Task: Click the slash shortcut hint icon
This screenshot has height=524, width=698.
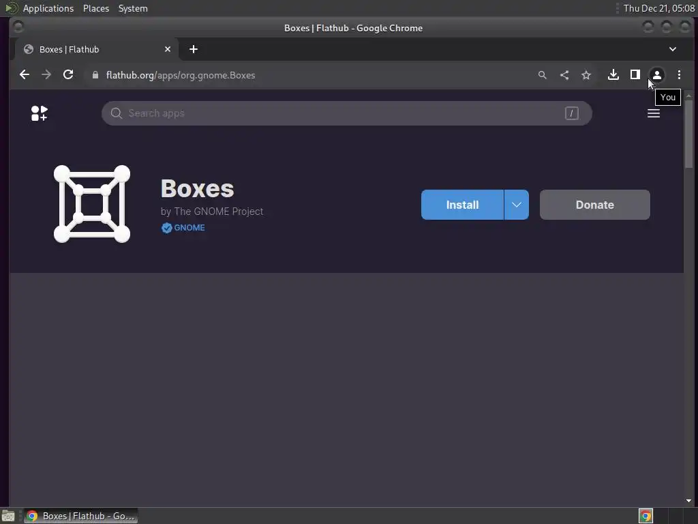Action: tap(572, 113)
